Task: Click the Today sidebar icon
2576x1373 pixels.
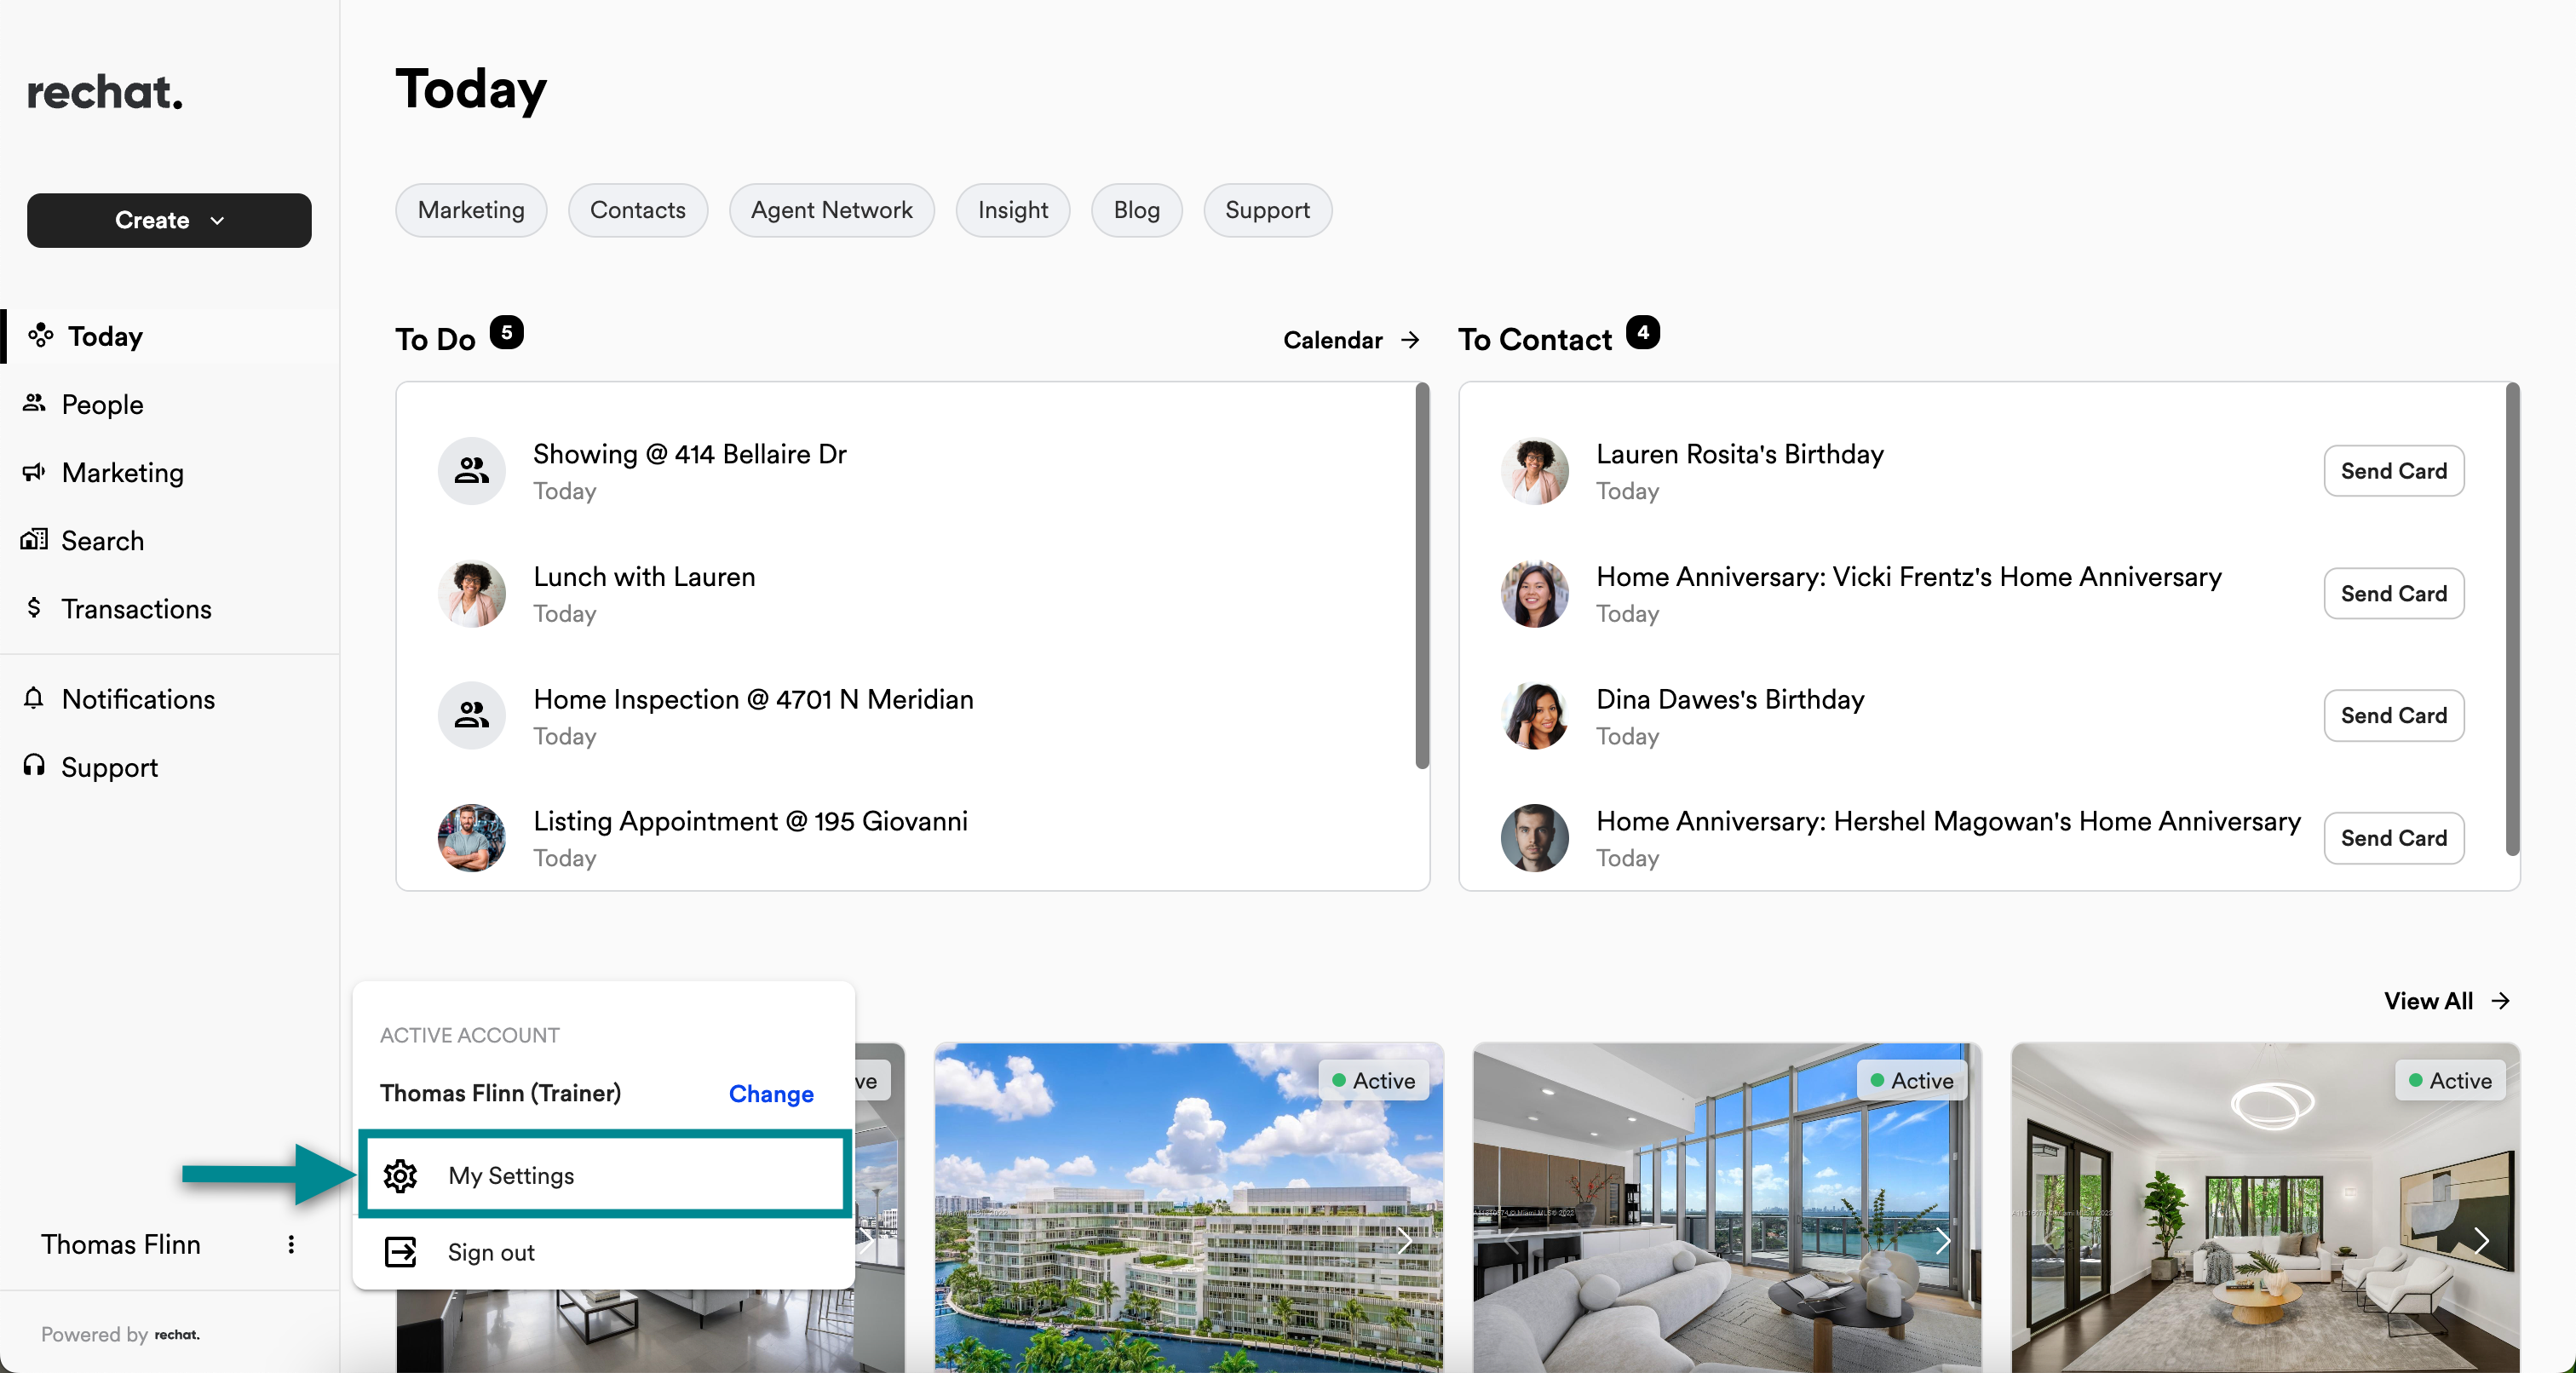Action: 40,336
